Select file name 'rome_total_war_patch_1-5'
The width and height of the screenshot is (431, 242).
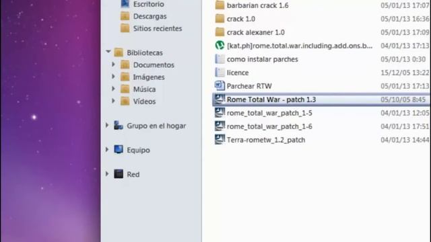(269, 113)
